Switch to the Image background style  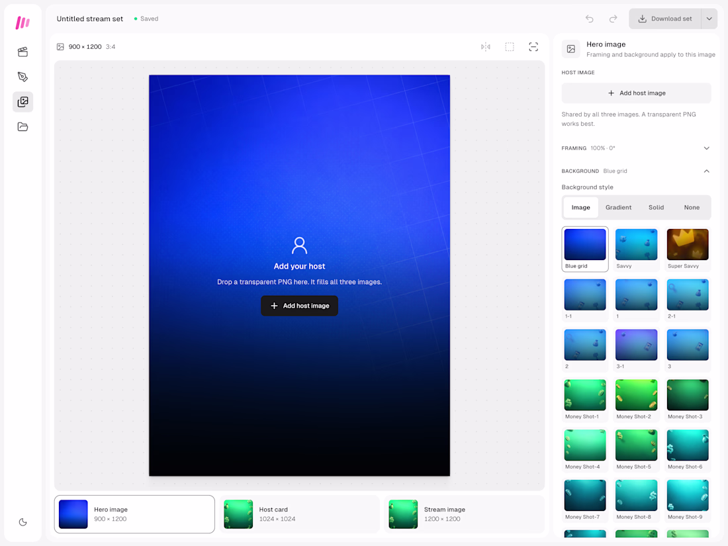click(581, 208)
